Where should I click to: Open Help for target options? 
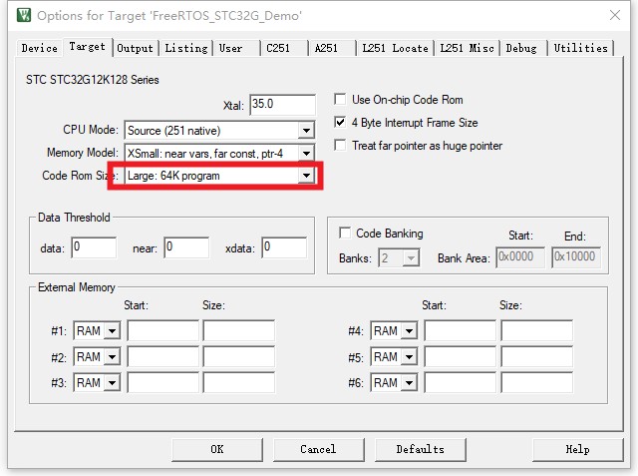578,449
